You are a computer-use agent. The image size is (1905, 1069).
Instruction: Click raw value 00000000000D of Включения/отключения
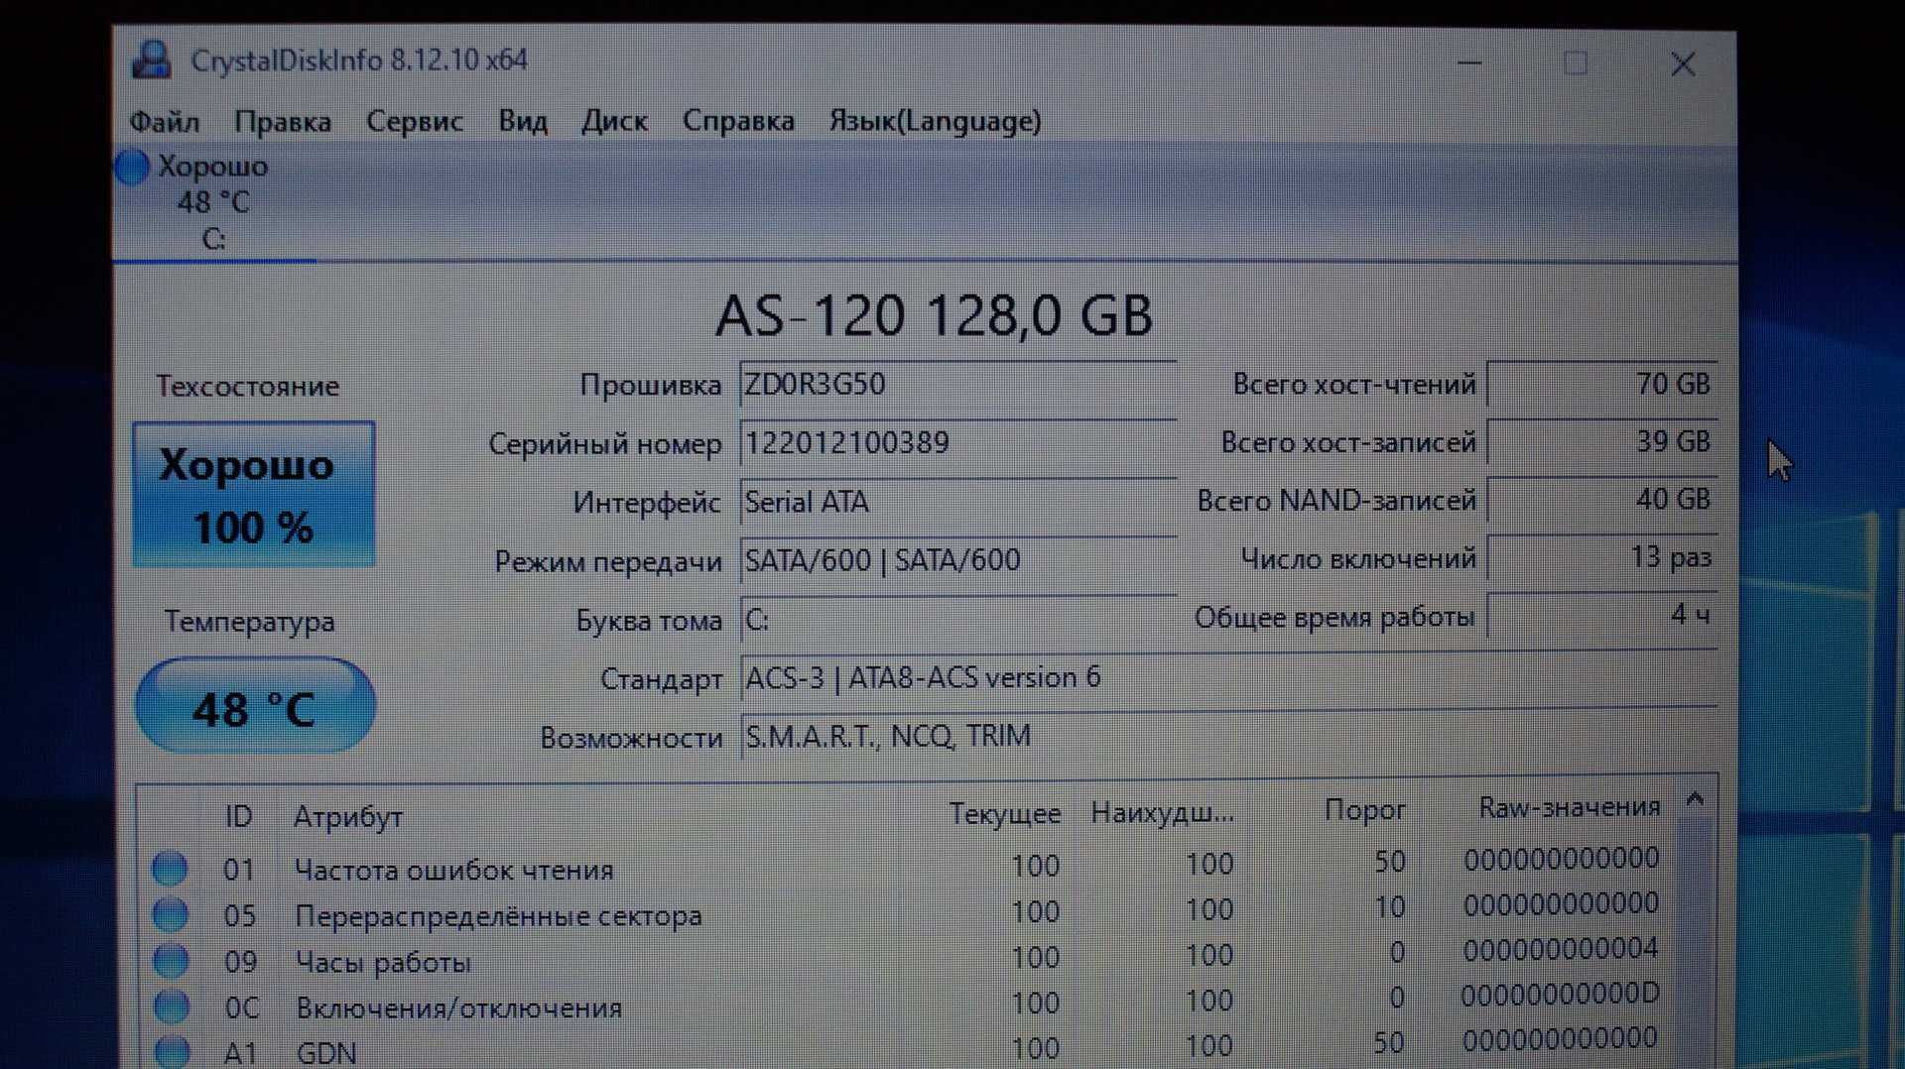tap(1560, 995)
